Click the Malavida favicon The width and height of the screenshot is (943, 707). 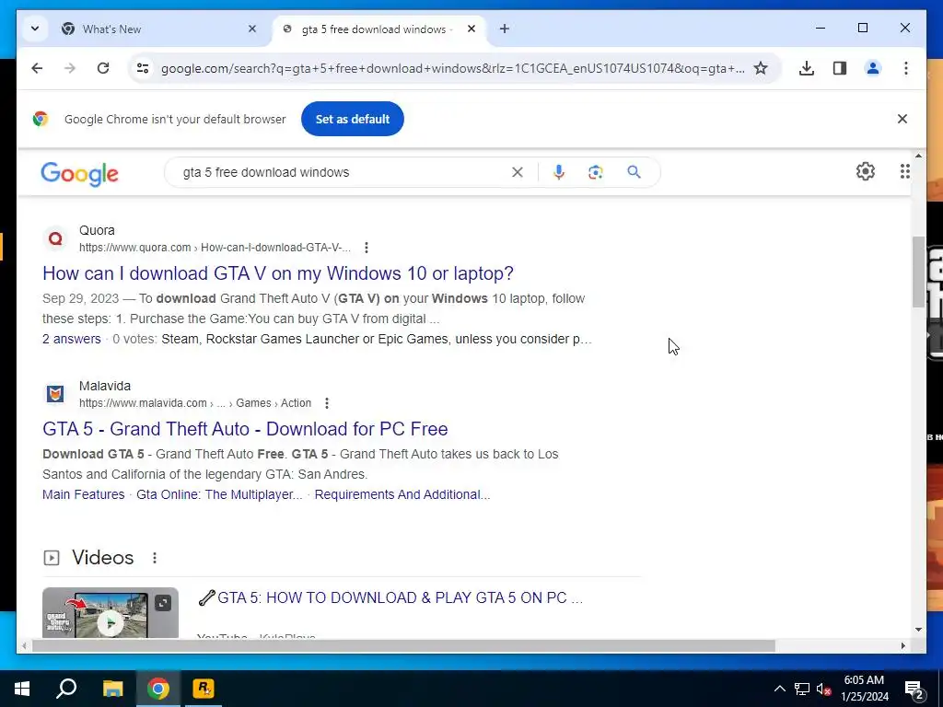coord(55,394)
